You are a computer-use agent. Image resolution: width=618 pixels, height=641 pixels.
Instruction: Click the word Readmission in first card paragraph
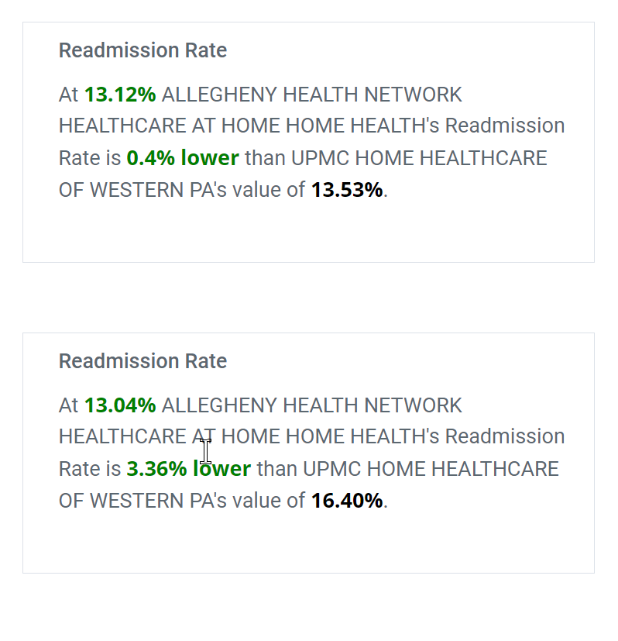[505, 126]
